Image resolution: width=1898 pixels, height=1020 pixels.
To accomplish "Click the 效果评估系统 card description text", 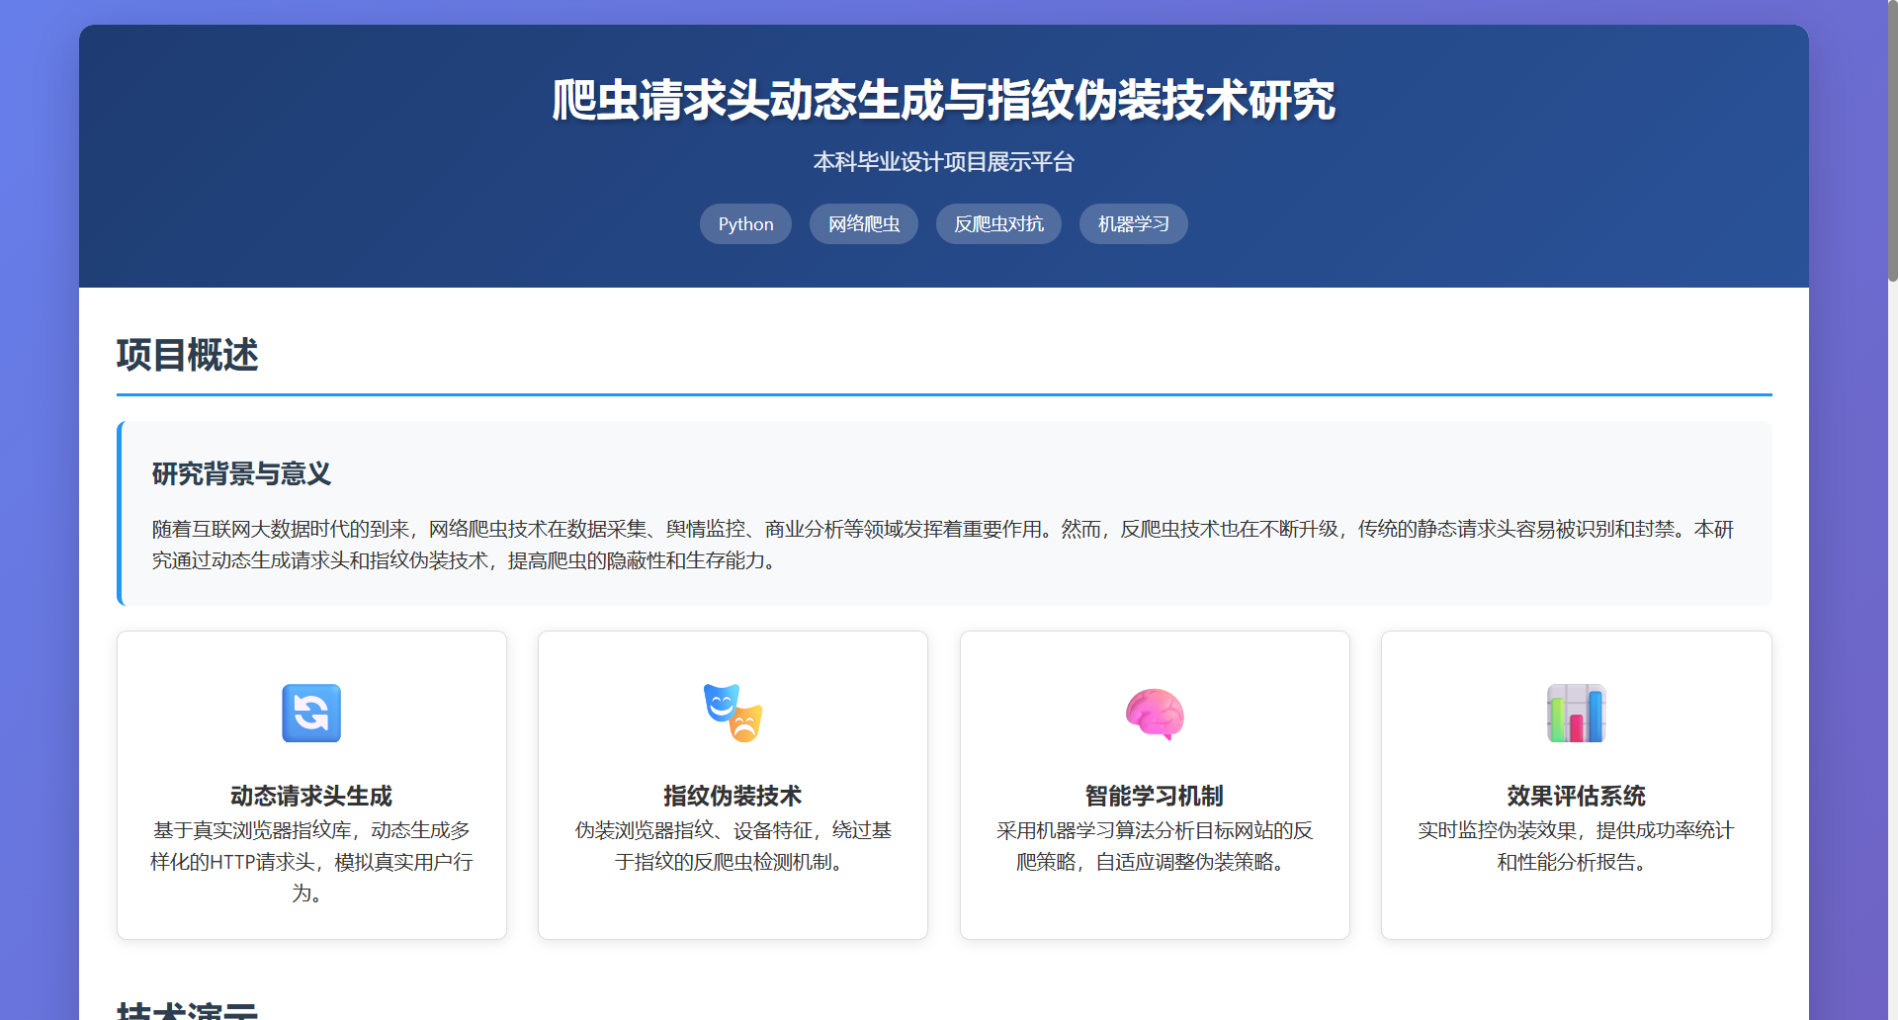I will [x=1576, y=846].
